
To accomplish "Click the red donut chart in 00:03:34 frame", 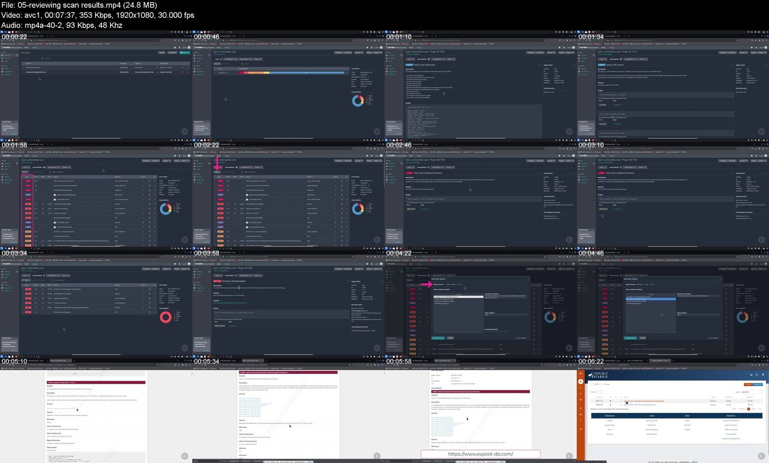I will (166, 317).
